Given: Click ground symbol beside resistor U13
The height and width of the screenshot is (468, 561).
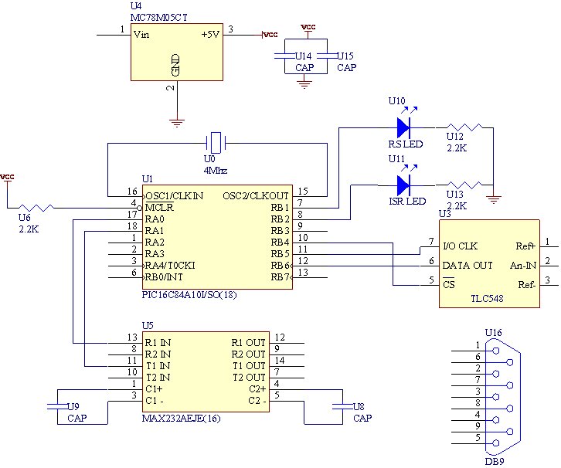Looking at the screenshot, I should point(494,200).
